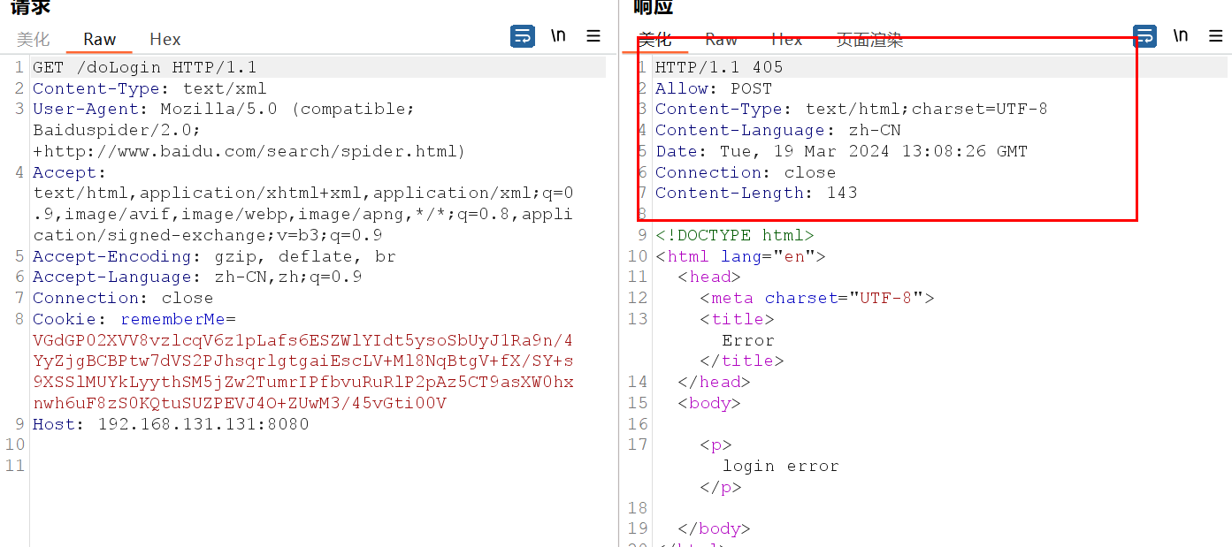Click the Accept-Language: zh-CN,zh;q=0.9 line

click(x=197, y=277)
